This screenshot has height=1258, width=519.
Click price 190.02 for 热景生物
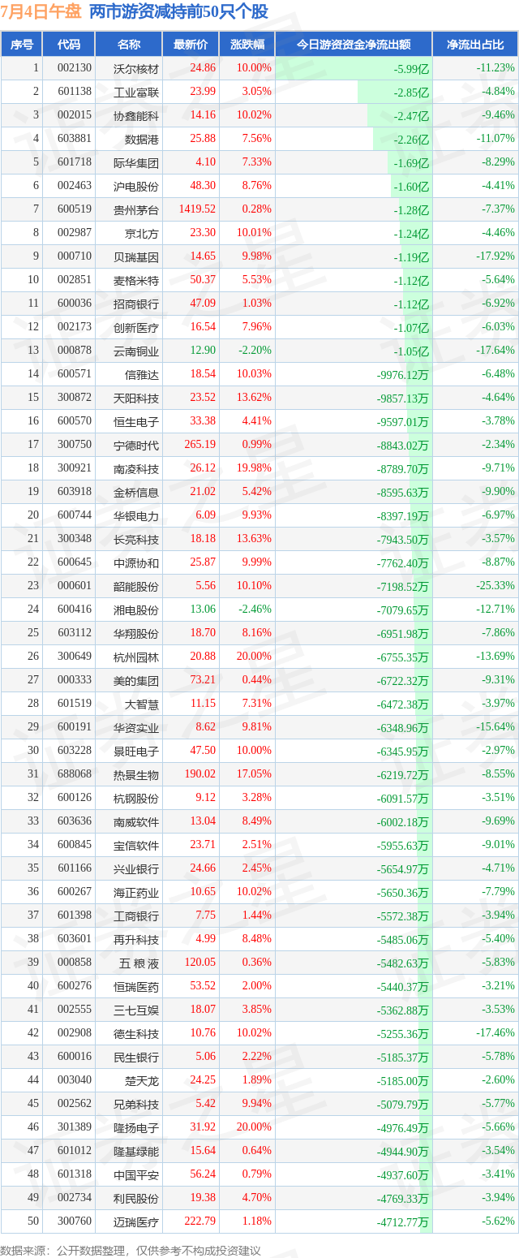(201, 774)
